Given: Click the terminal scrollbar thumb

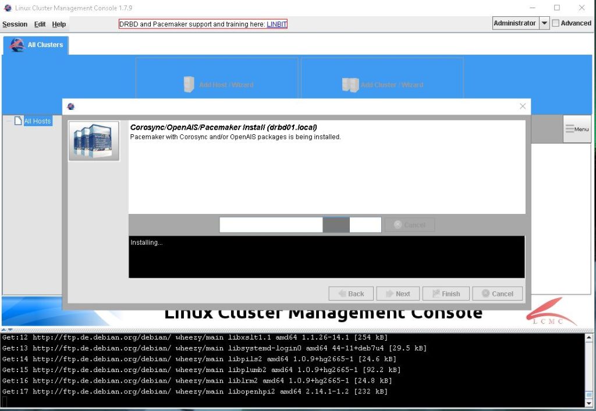Looking at the screenshot, I should tap(589, 395).
